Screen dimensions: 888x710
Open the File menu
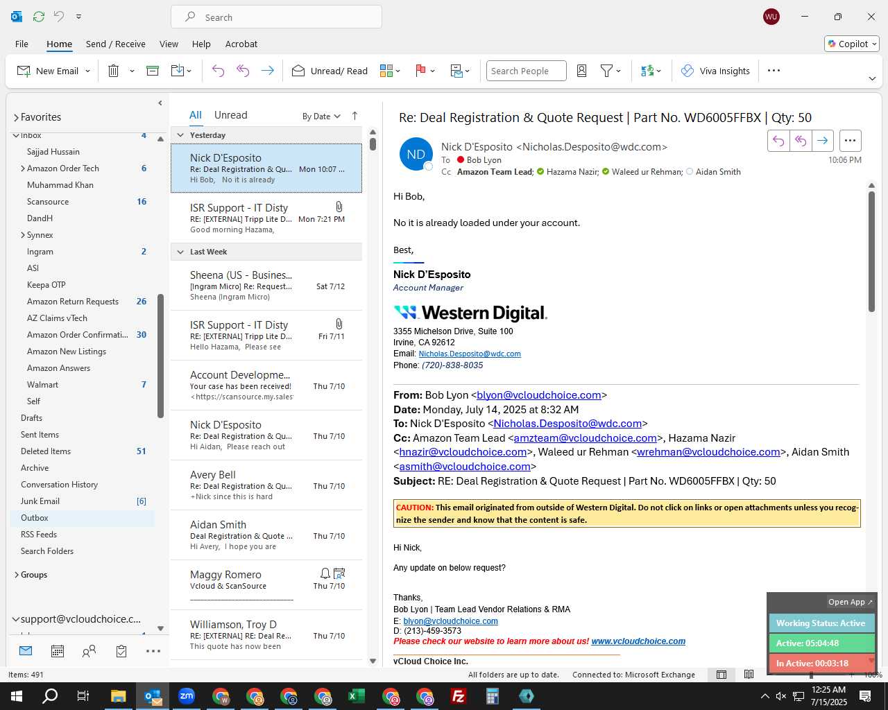tap(22, 44)
